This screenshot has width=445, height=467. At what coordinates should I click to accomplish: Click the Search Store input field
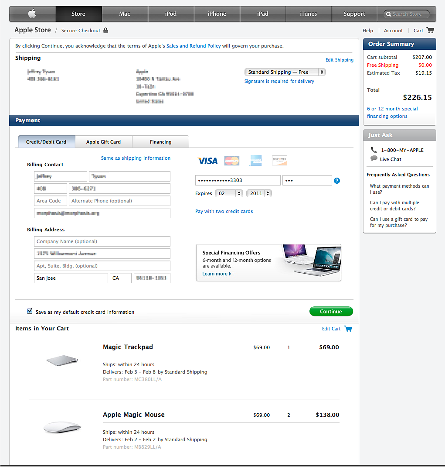[407, 14]
